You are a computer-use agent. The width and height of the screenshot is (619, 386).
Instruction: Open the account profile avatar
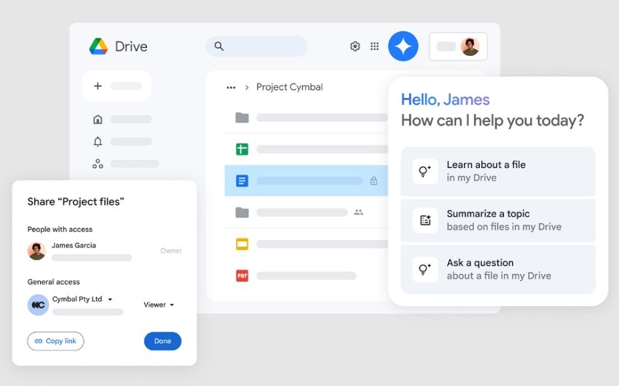(x=470, y=47)
